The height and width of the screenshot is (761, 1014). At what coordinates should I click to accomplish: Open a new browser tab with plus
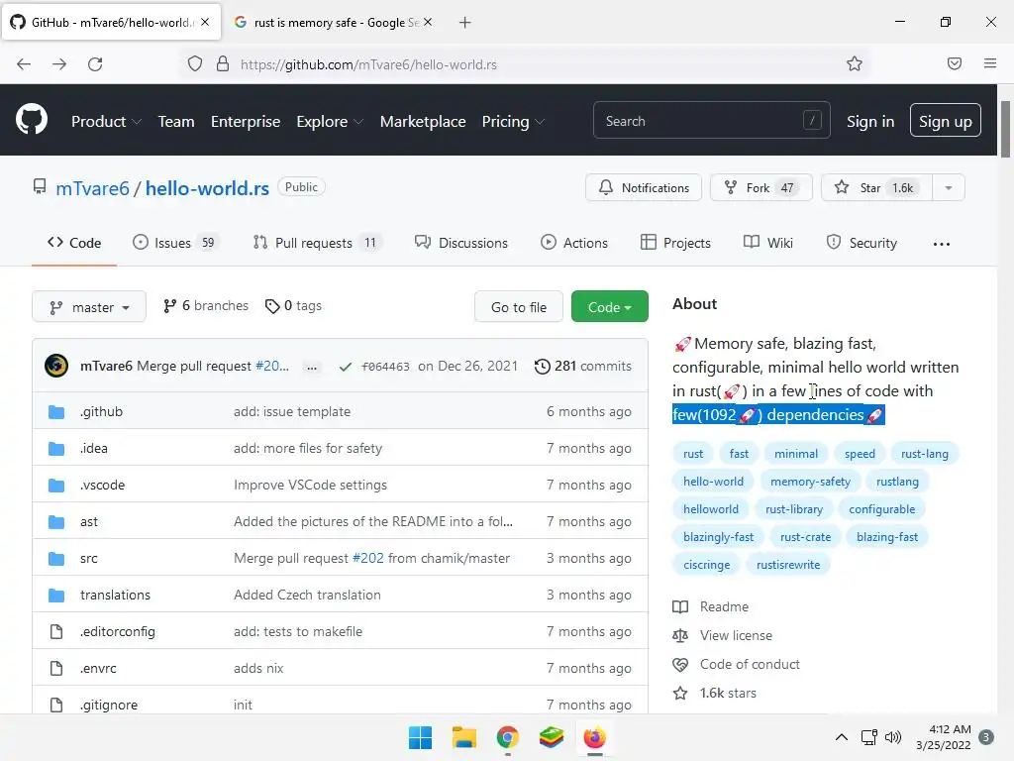point(464,23)
